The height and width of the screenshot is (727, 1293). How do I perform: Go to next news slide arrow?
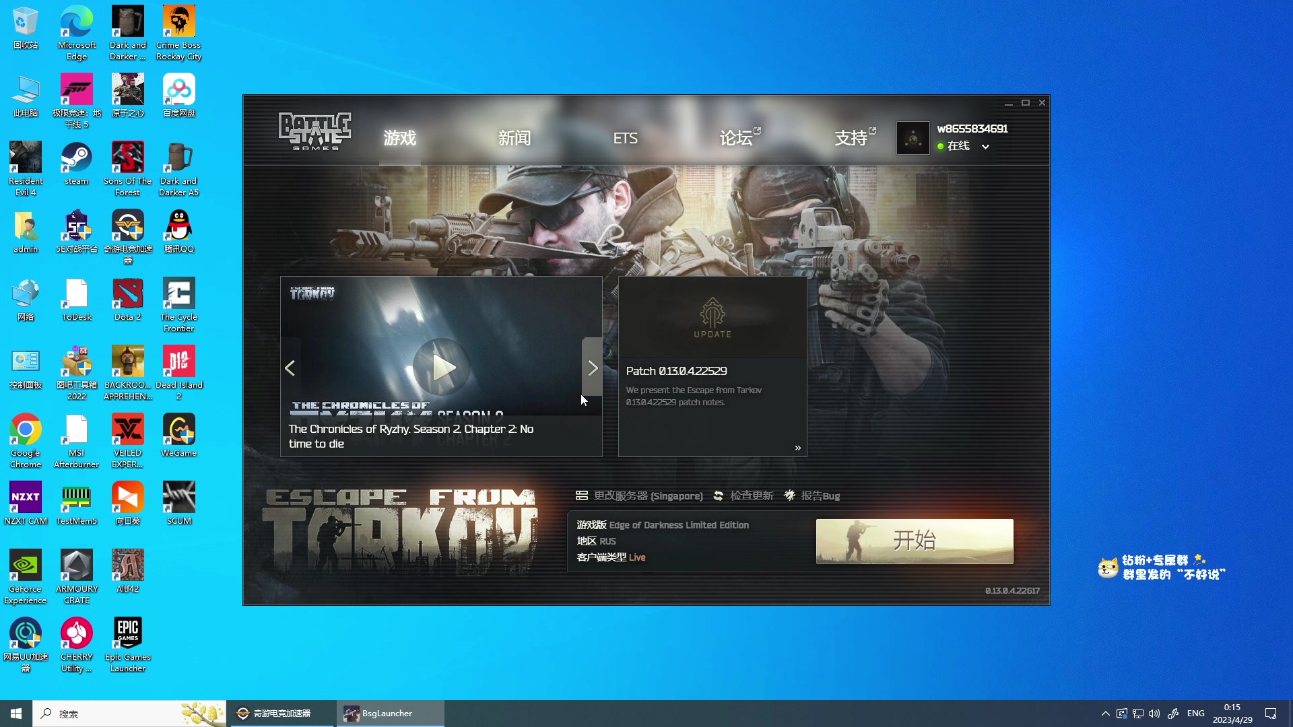click(x=592, y=368)
